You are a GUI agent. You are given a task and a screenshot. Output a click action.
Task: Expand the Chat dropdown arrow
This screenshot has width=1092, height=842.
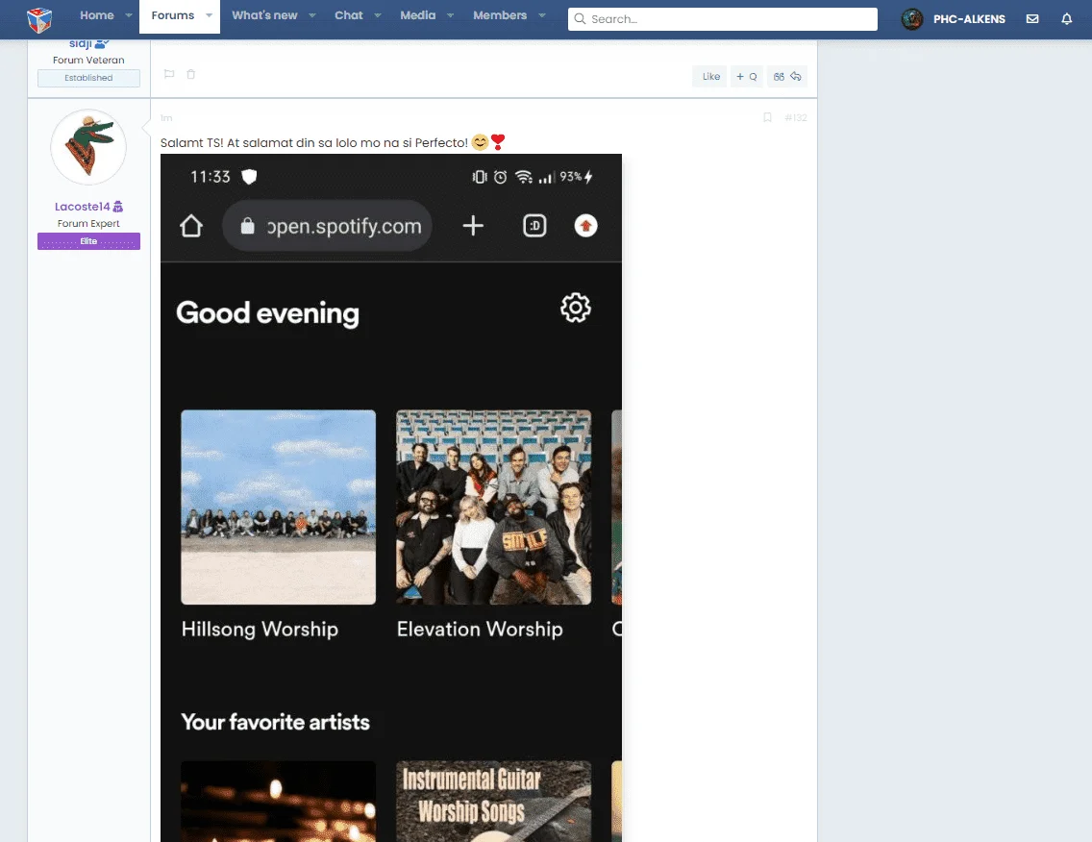[378, 15]
